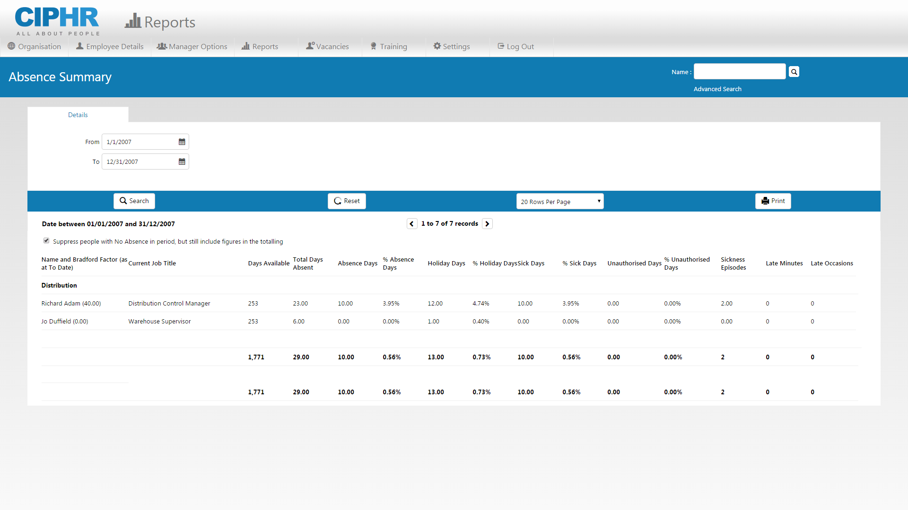The width and height of the screenshot is (908, 510).
Task: Click Richard Adam's 4.74% holiday days value
Action: [x=481, y=304]
